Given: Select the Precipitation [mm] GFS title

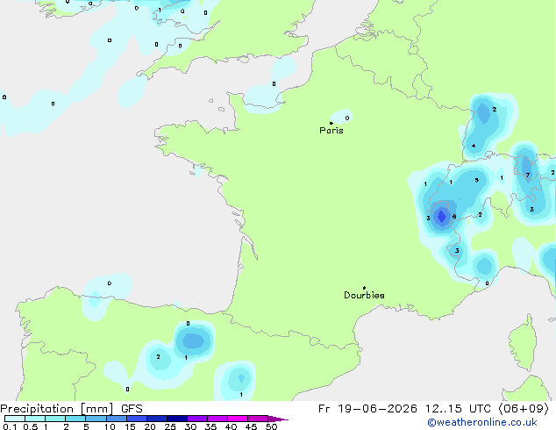Looking at the screenshot, I should [71, 409].
